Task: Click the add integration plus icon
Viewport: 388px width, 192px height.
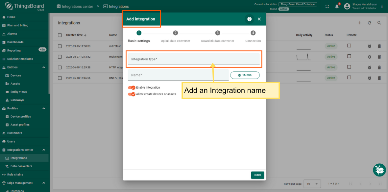Action: [x=360, y=23]
